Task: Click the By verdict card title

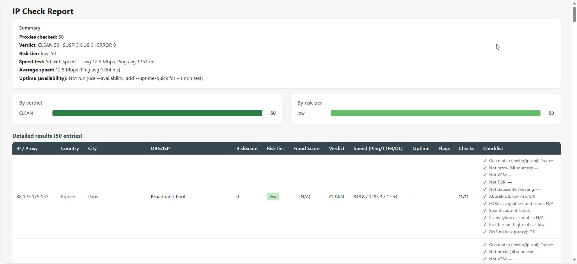Action: [30, 103]
